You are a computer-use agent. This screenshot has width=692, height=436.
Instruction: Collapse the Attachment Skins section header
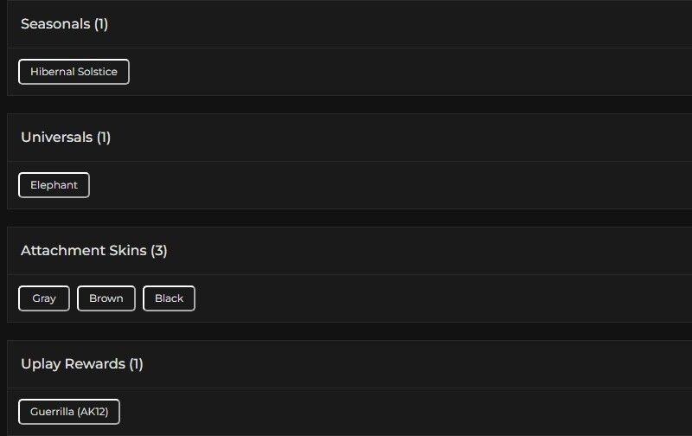click(346, 251)
